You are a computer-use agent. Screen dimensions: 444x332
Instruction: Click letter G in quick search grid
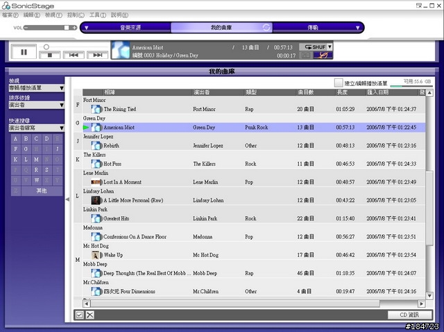pyautogui.click(x=26, y=149)
